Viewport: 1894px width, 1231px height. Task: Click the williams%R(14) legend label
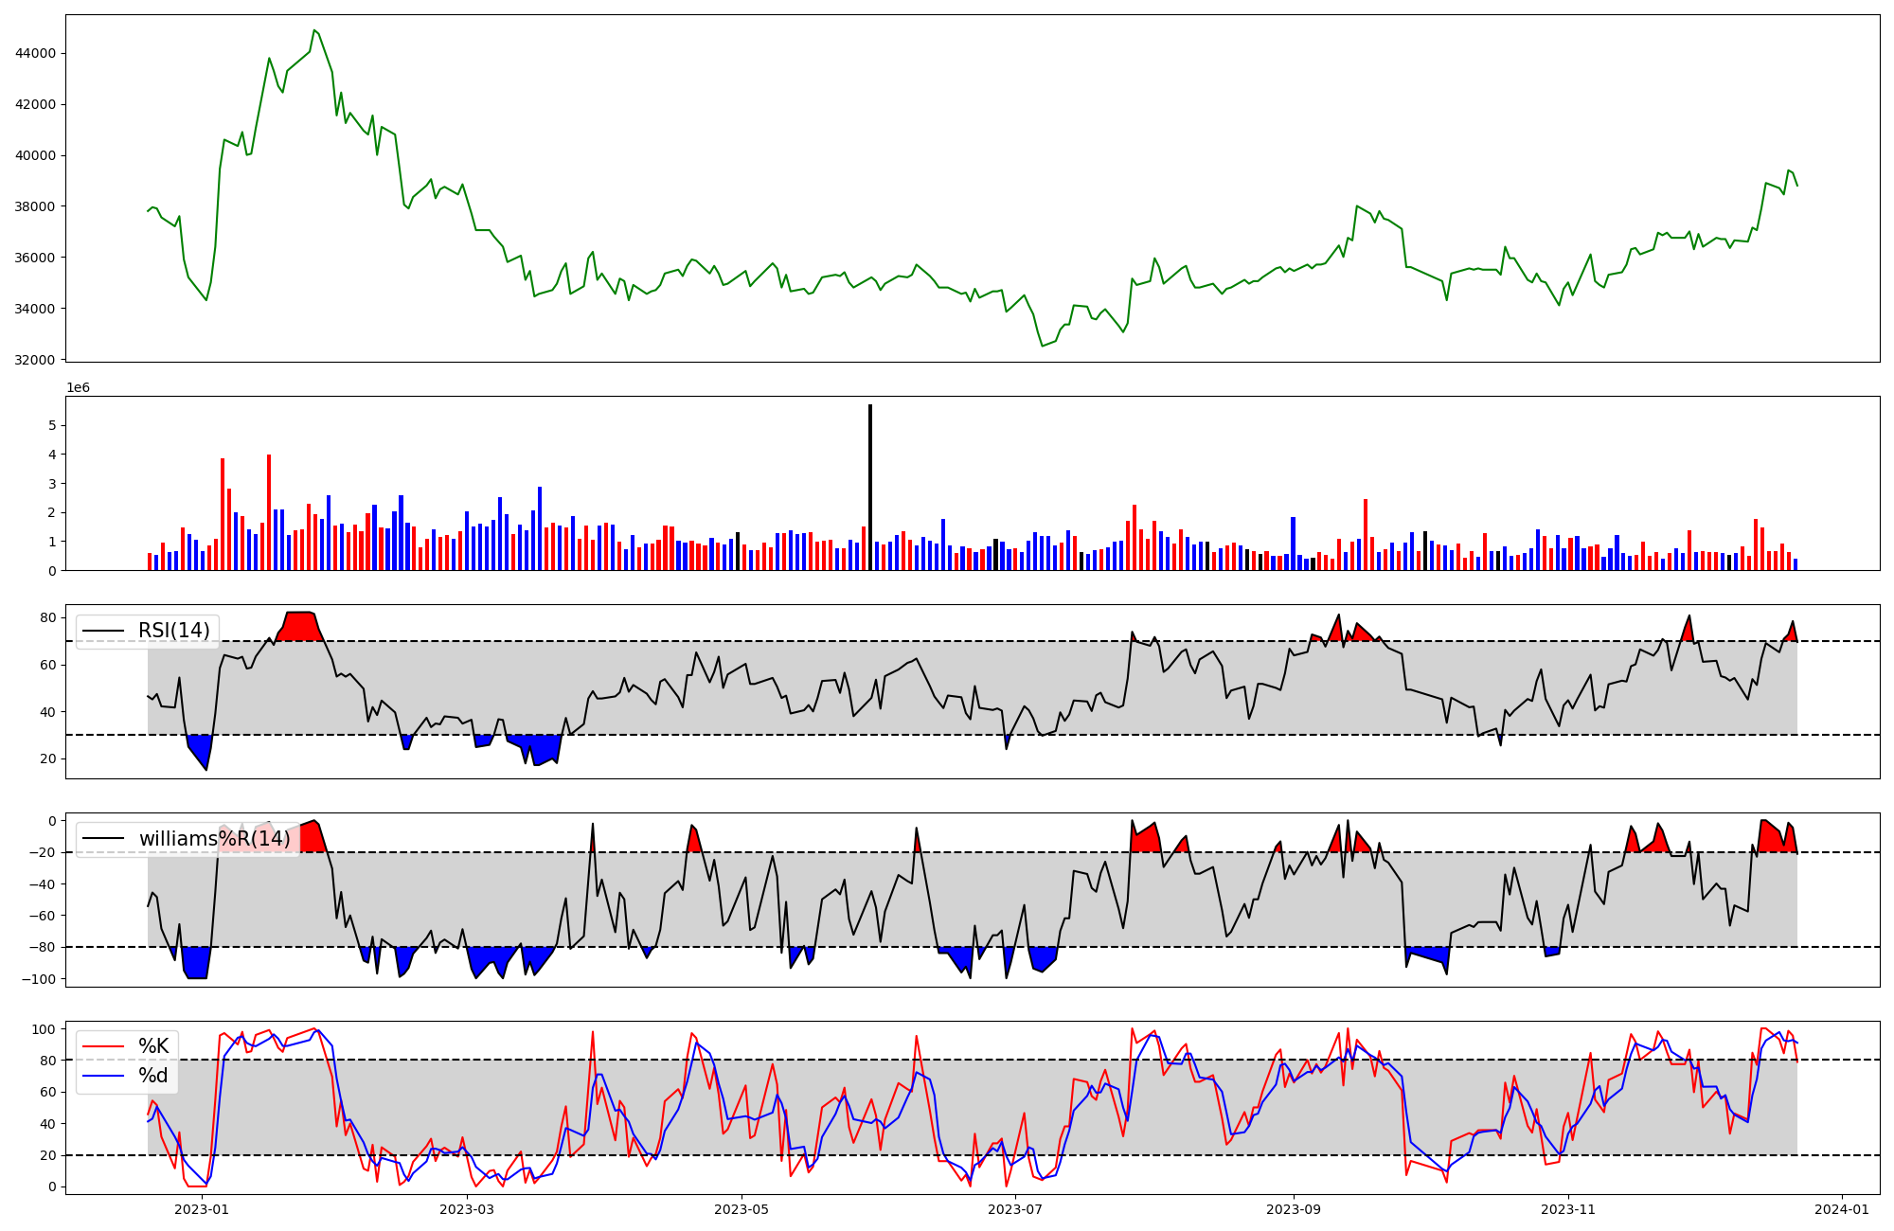214,839
